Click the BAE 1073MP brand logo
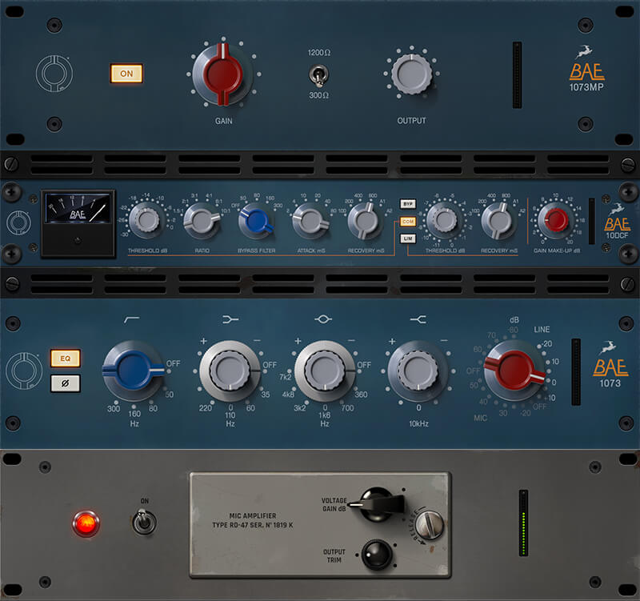The width and height of the screenshot is (640, 601). pos(586,69)
